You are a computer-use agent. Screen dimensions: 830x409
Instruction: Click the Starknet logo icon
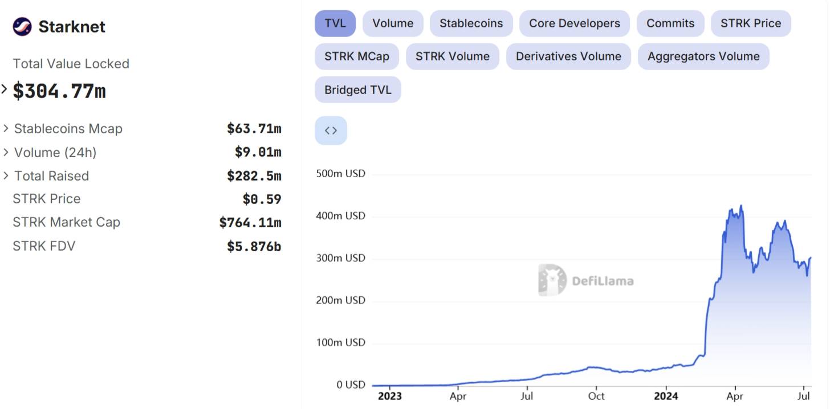pos(22,26)
